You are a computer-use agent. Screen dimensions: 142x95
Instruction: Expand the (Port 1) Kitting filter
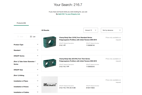(x=26, y=75)
